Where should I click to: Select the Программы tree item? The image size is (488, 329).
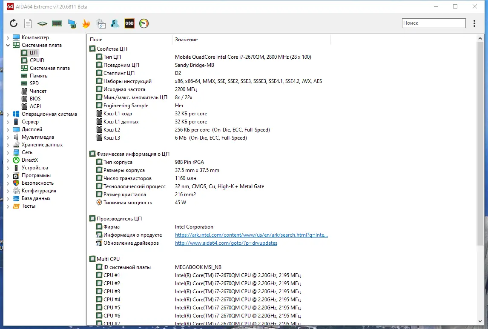pyautogui.click(x=36, y=175)
